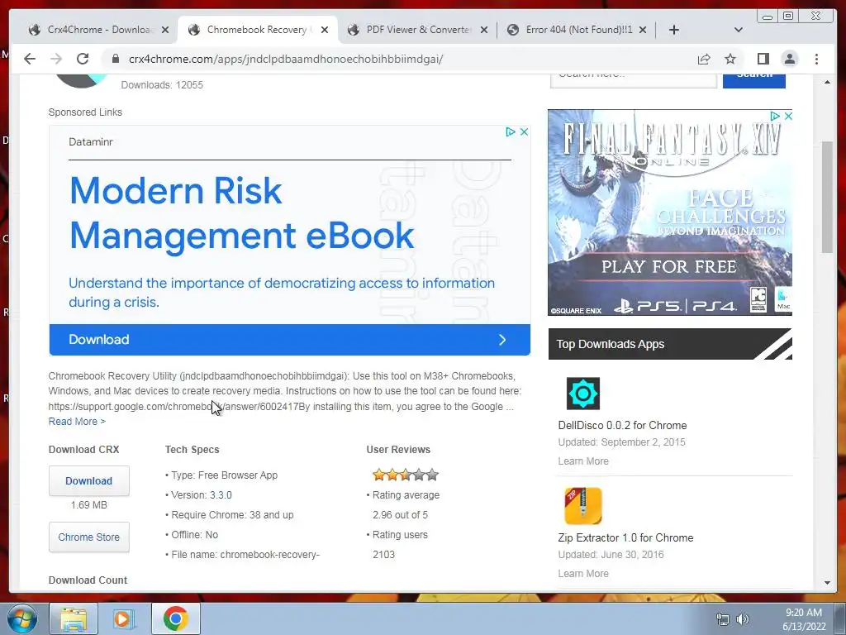Open Windows Media Player from taskbar
This screenshot has width=846, height=635.
(124, 618)
